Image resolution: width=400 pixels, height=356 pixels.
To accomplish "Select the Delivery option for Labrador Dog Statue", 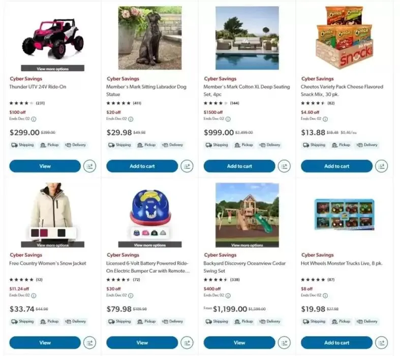I will point(172,145).
